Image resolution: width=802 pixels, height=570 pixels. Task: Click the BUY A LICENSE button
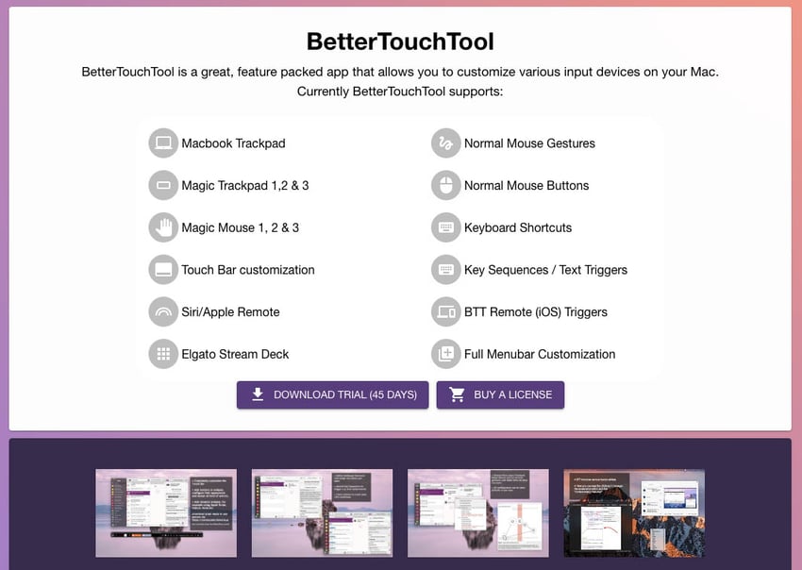[500, 394]
